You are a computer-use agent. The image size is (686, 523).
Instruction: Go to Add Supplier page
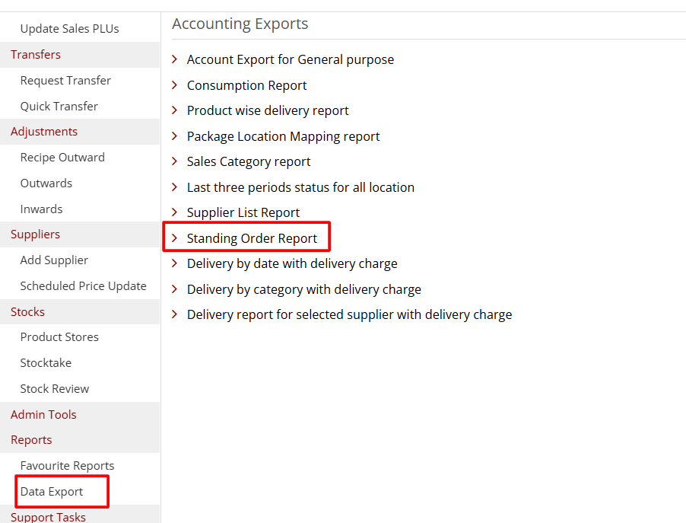tap(54, 260)
